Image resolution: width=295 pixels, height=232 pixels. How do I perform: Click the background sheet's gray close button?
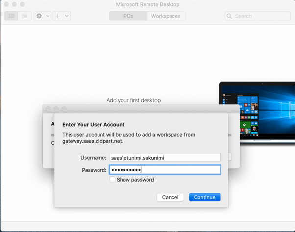[48, 109]
